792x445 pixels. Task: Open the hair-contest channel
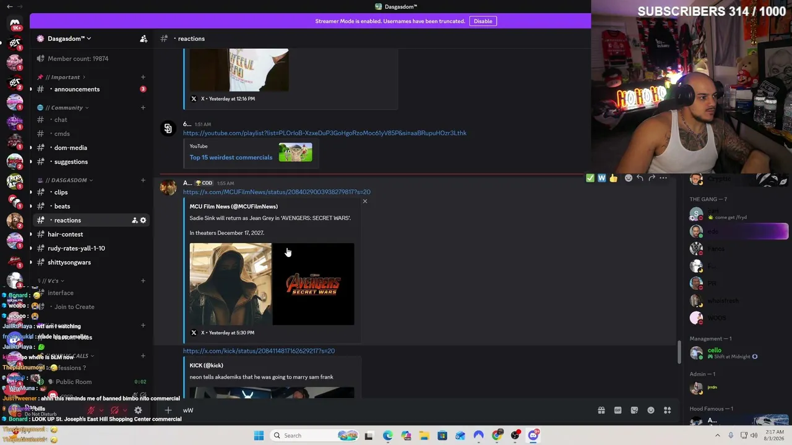point(65,234)
